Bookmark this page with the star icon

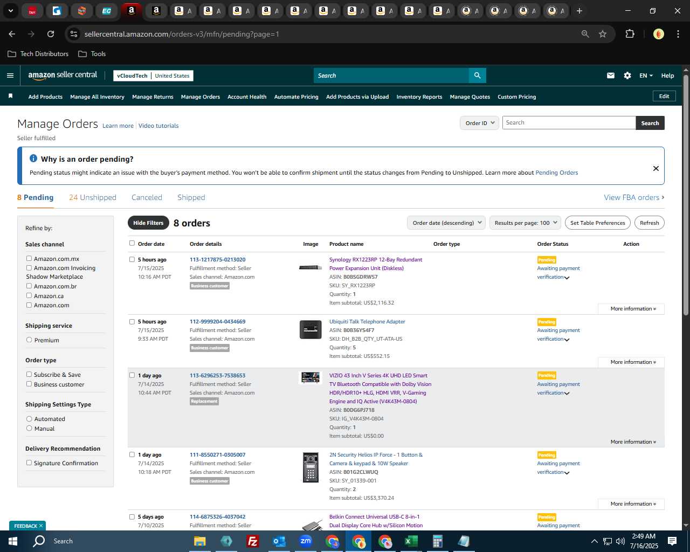point(603,34)
